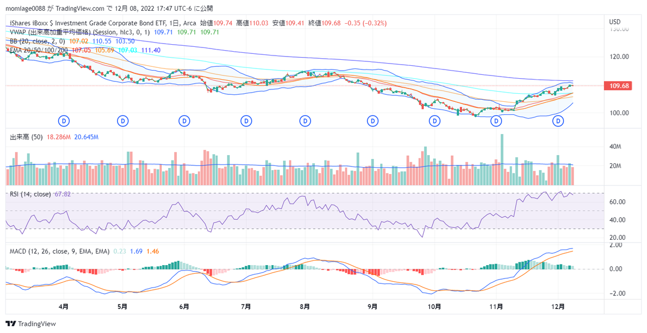Click the RSI (14, close) legend
647x333 pixels.
[x=31, y=194]
